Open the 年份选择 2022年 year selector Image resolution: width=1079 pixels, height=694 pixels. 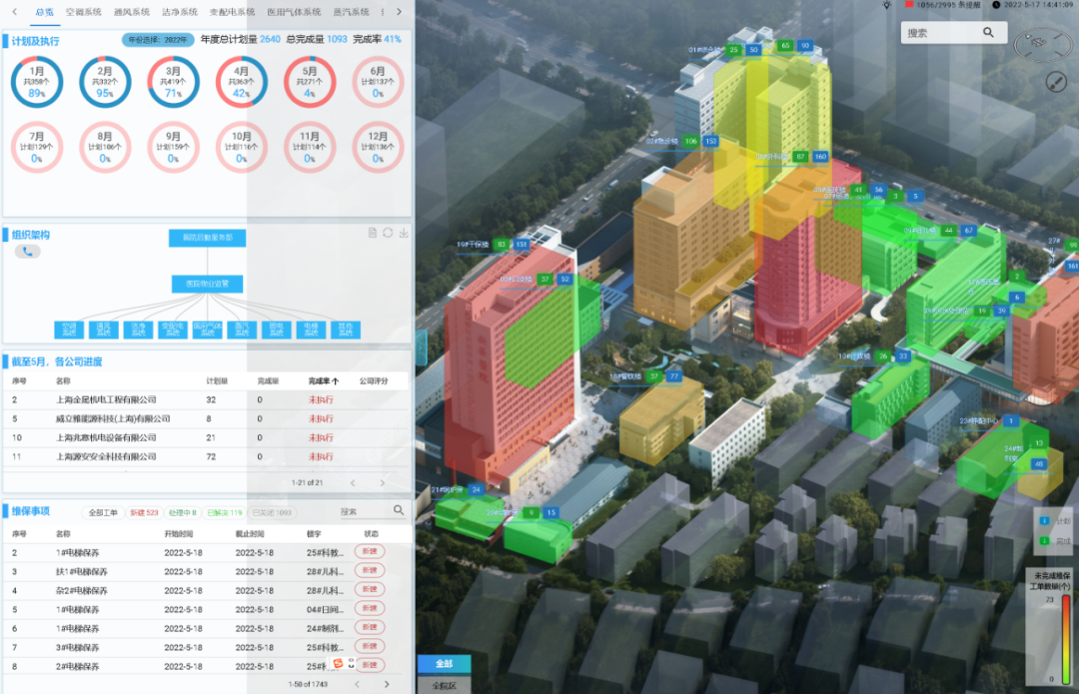[158, 40]
